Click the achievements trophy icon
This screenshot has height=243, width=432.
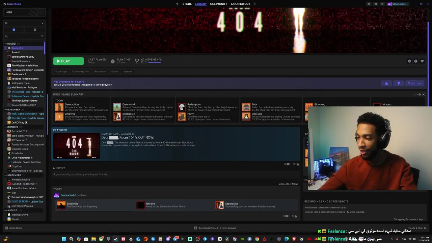[x=137, y=61]
